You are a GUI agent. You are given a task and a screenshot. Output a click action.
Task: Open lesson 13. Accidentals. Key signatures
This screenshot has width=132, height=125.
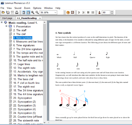(28, 72)
